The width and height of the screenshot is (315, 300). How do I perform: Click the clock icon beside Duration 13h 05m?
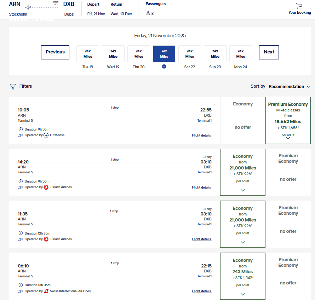(x=21, y=285)
